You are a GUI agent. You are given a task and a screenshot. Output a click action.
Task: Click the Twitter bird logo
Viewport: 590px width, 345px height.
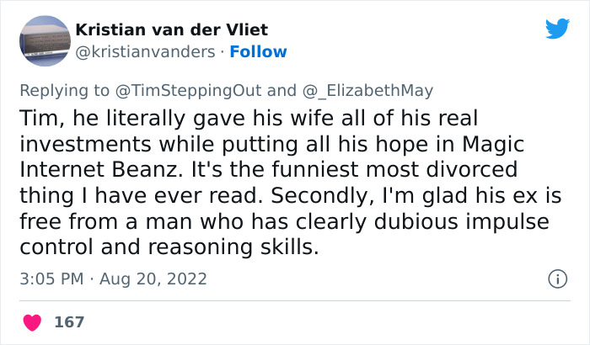coord(557,29)
